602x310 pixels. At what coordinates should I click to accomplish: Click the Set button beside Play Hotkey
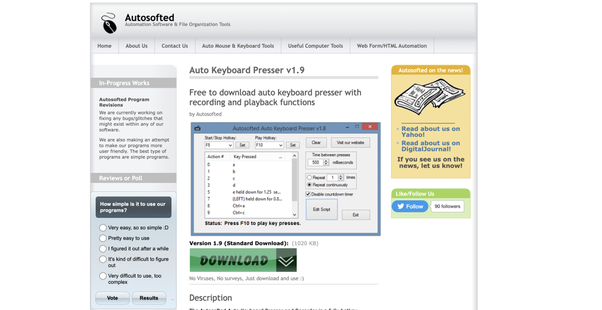(x=293, y=145)
